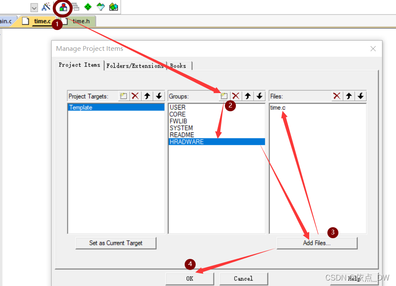This screenshot has width=396, height=286.
Task: Select SYSTEM group
Action: (x=217, y=128)
